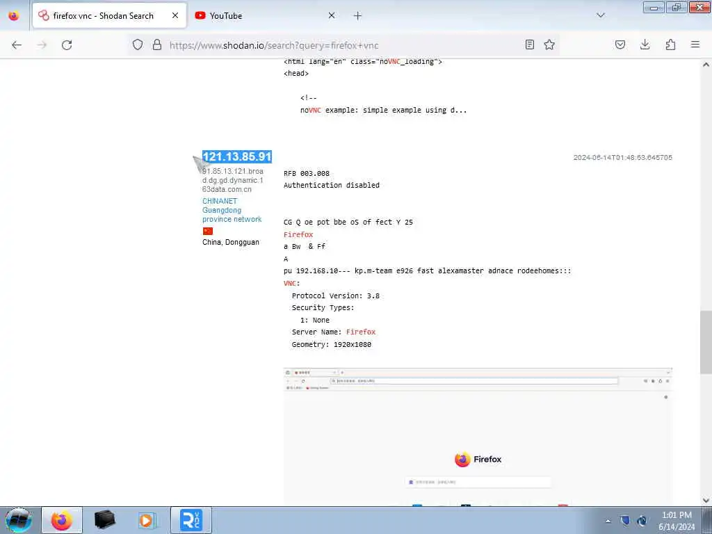This screenshot has height=534, width=712.
Task: Focus the URL address bar
Action: [x=343, y=45]
